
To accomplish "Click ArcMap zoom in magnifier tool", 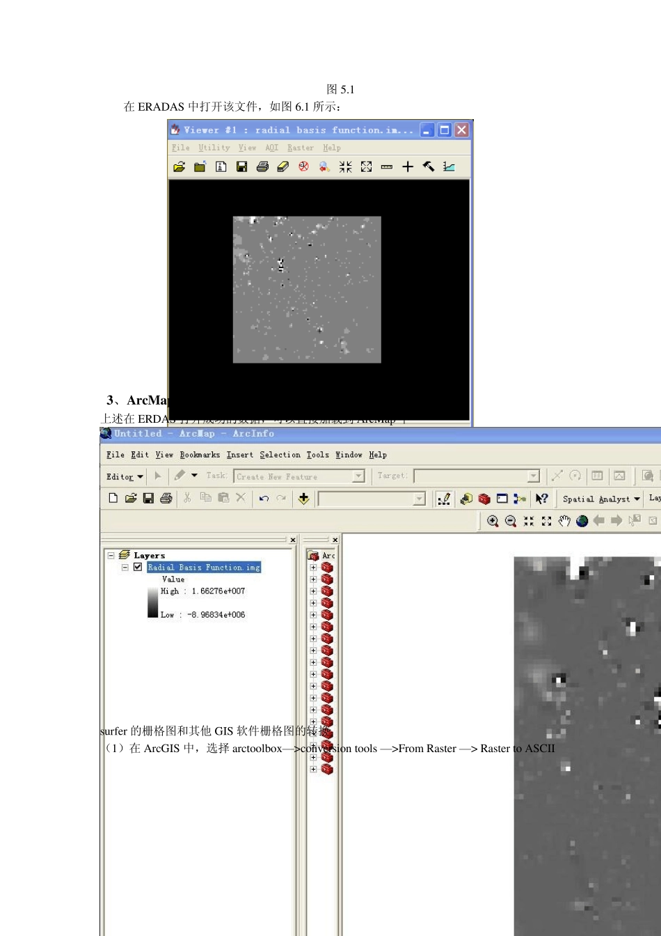I will pos(493,521).
